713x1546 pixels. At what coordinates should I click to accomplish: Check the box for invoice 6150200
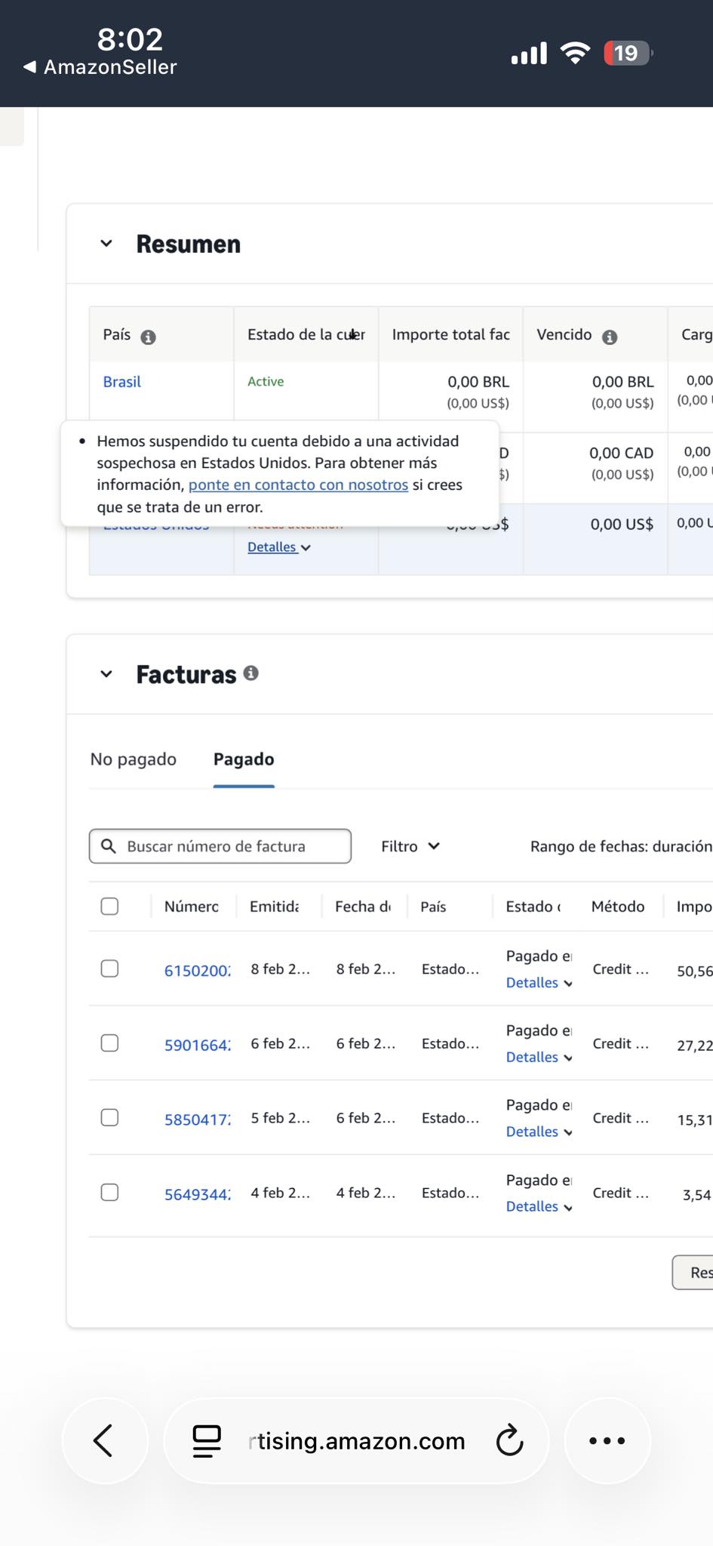pos(109,969)
